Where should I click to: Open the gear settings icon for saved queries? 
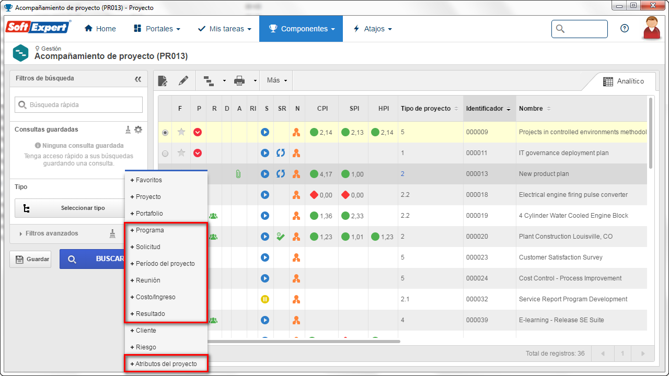(x=138, y=130)
